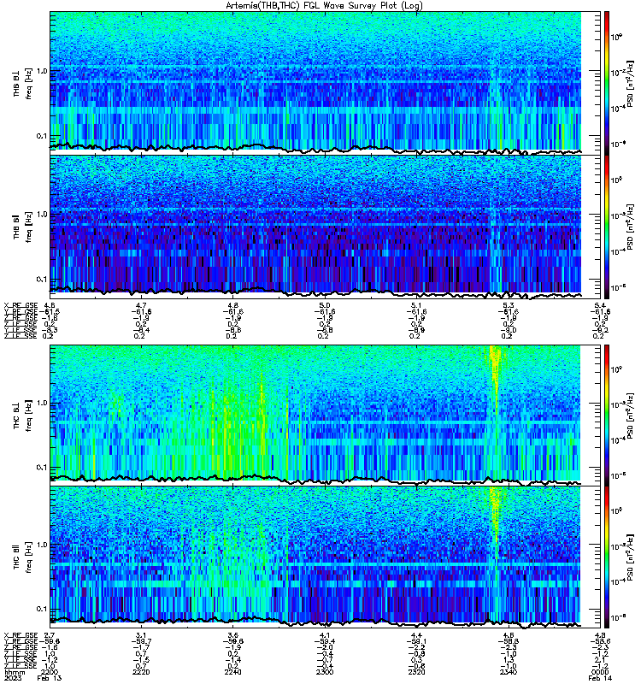Click the PSD [nT²/Hz] label of the bottom panel
The width and height of the screenshot is (641, 684).
(x=631, y=557)
